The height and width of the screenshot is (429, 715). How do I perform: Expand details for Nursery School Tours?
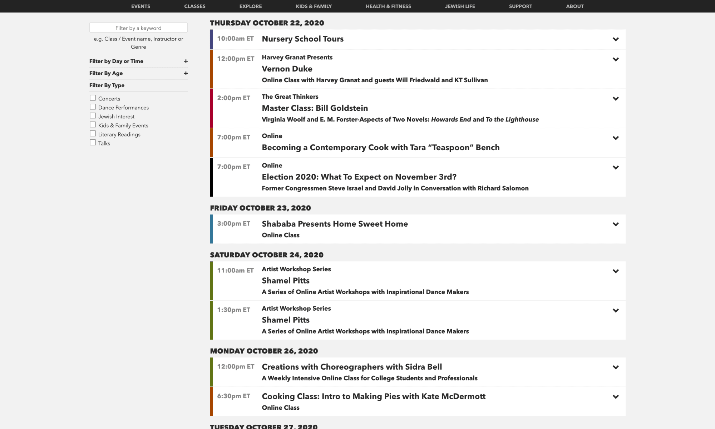(616, 39)
